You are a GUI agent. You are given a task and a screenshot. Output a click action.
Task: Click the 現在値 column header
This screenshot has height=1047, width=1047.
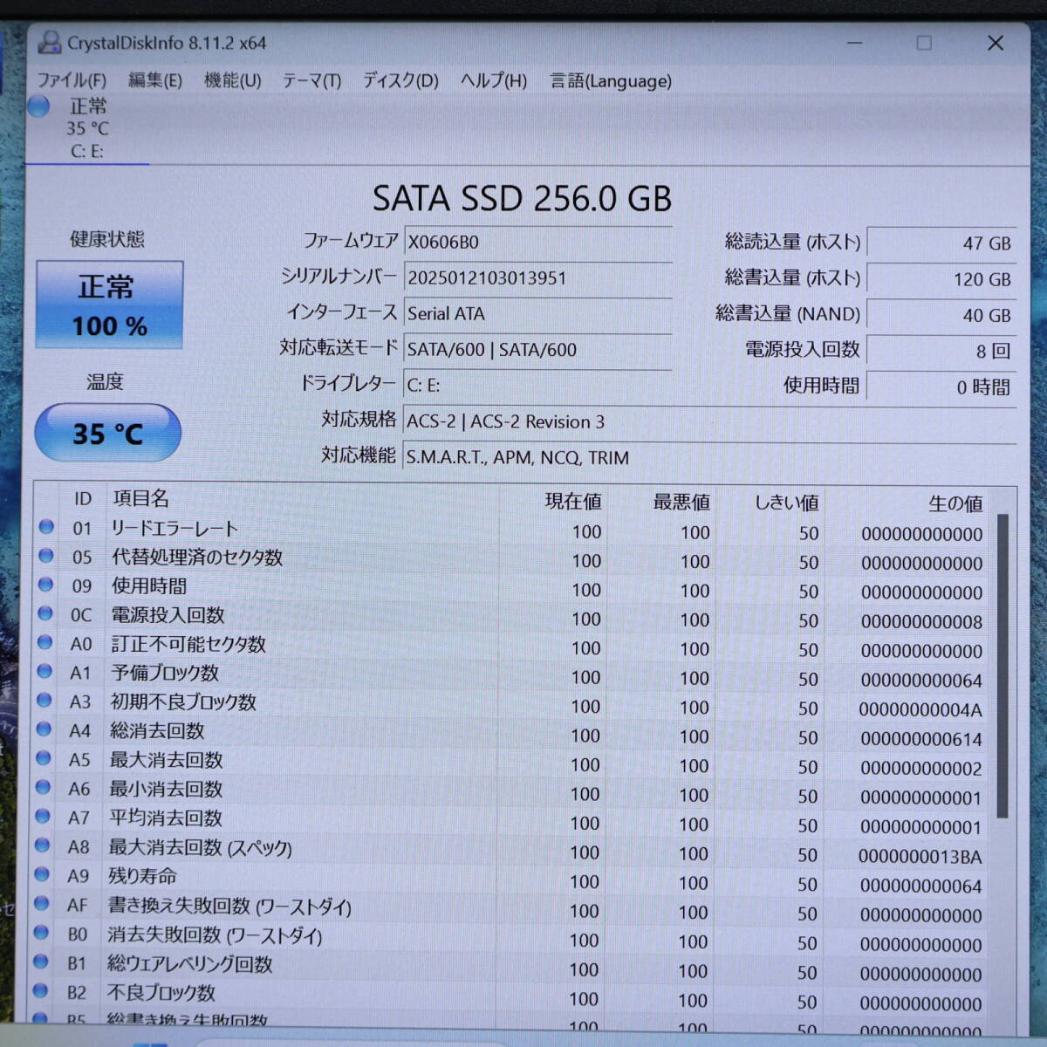pos(573,502)
